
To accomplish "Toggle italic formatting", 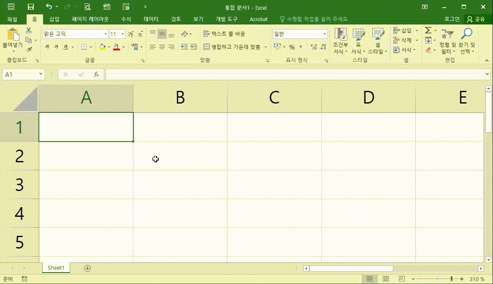I will point(56,47).
